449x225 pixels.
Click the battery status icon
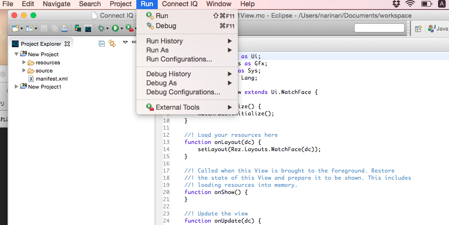[x=427, y=4]
